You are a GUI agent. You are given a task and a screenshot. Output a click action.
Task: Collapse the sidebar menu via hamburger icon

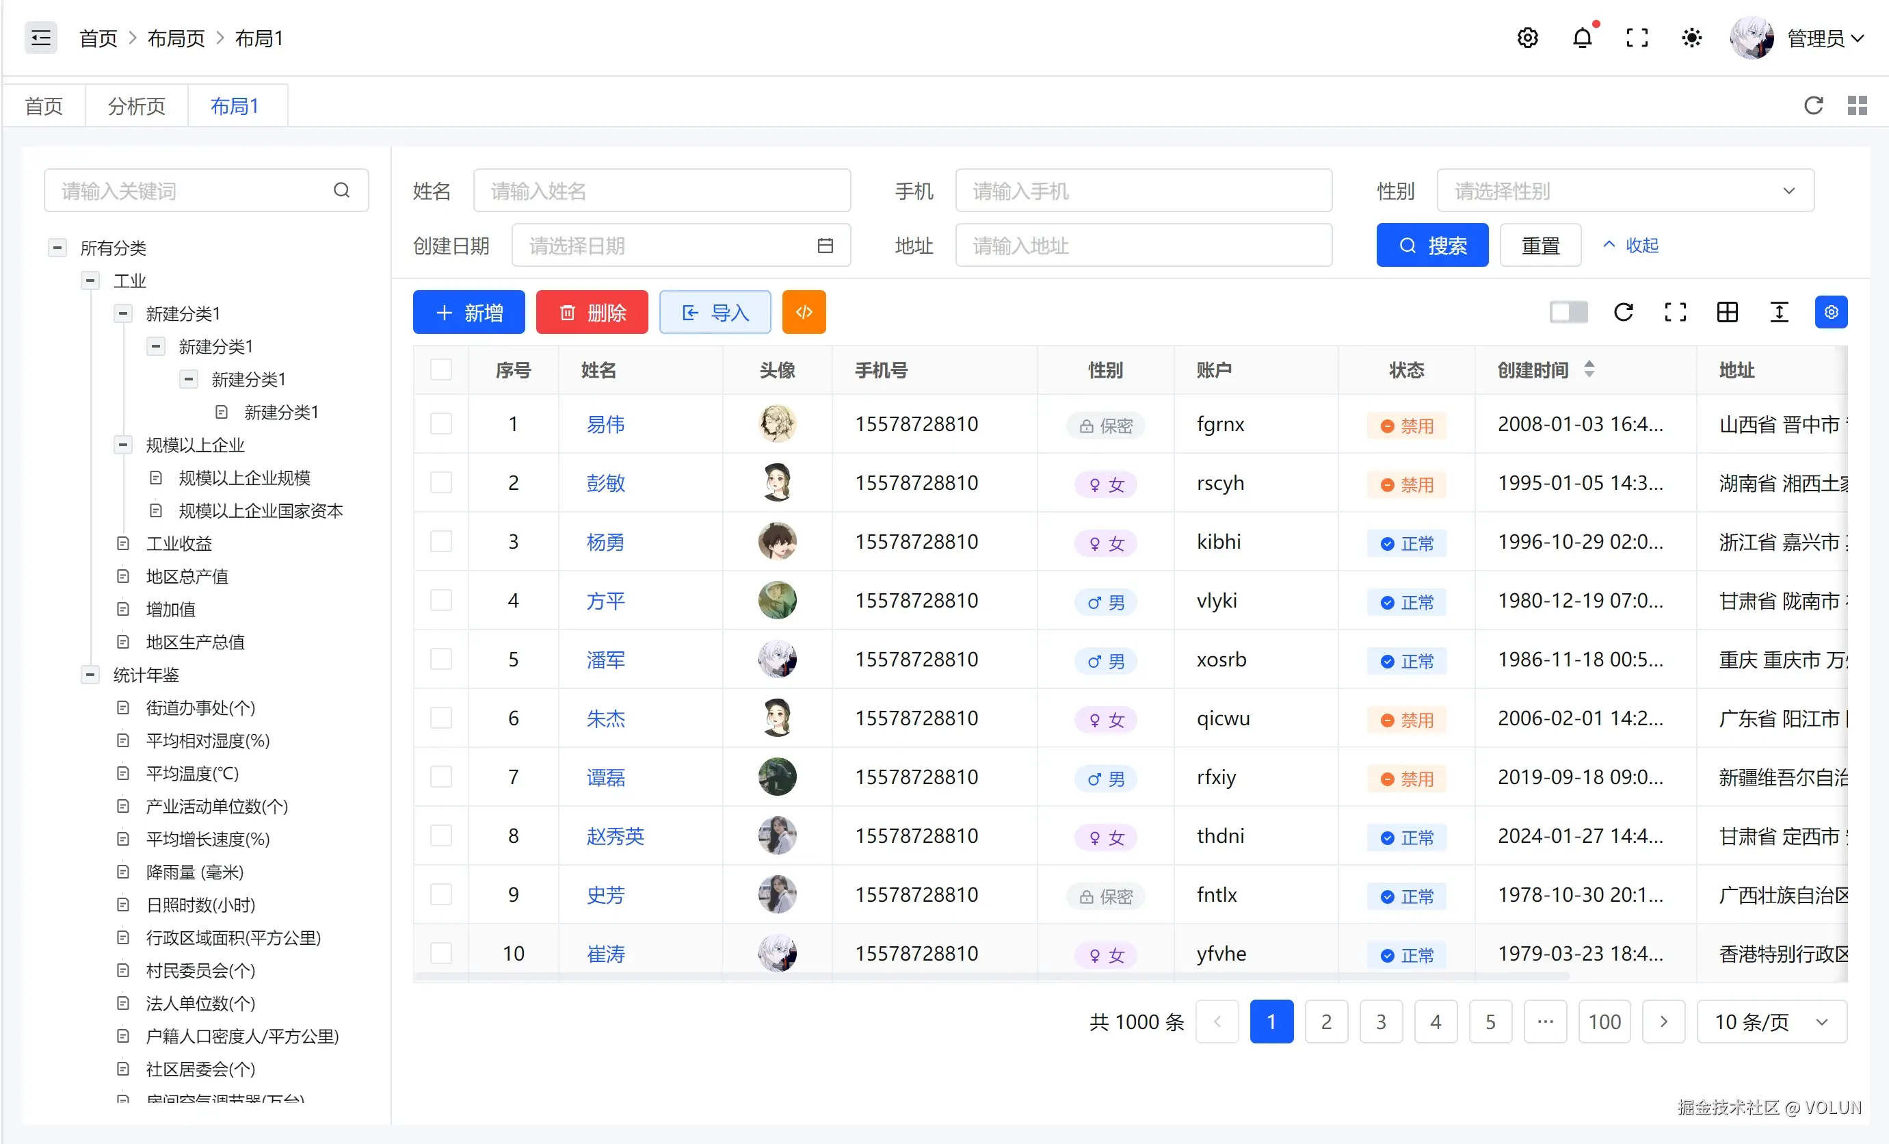40,38
